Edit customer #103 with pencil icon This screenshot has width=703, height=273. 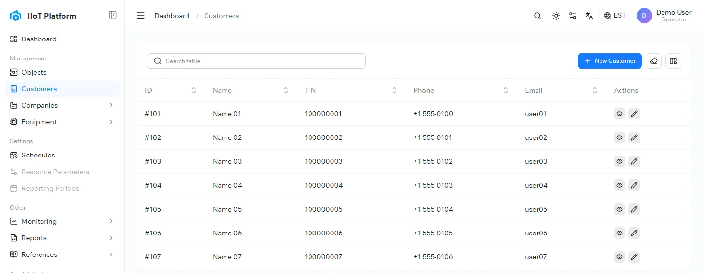point(634,161)
